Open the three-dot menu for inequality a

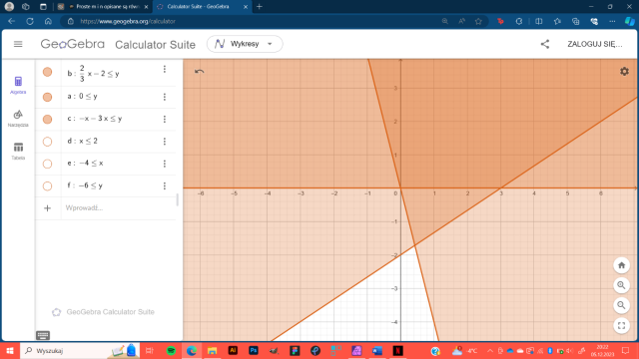165,97
